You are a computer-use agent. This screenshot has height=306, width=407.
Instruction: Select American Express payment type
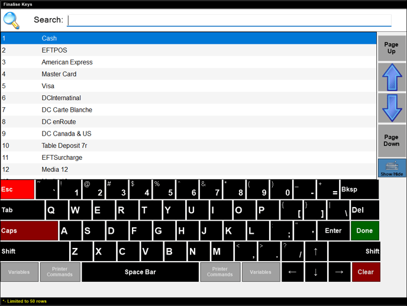point(188,62)
